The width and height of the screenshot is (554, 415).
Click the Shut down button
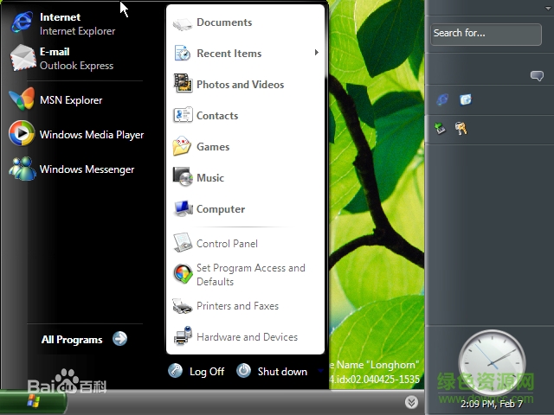pyautogui.click(x=273, y=371)
